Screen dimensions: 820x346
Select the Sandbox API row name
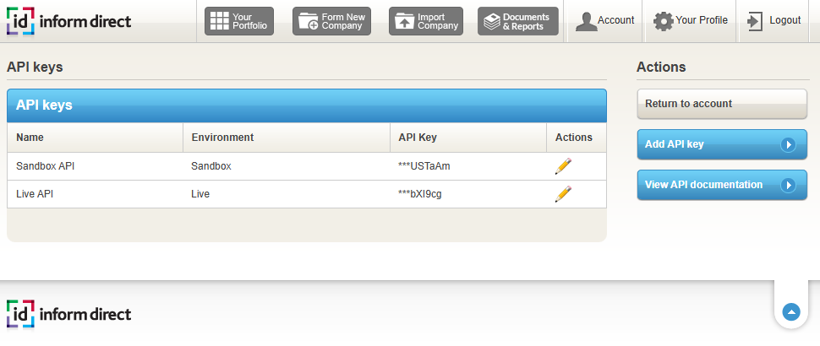pos(46,166)
